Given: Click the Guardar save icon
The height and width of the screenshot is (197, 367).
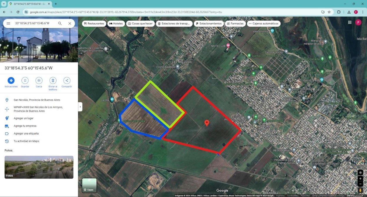Looking at the screenshot, I should pos(25,81).
